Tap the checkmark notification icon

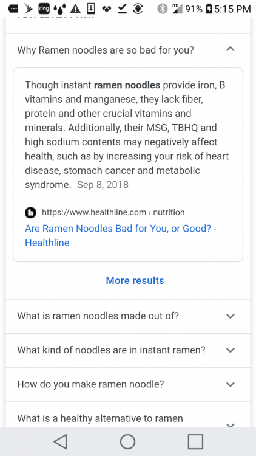pos(122,9)
